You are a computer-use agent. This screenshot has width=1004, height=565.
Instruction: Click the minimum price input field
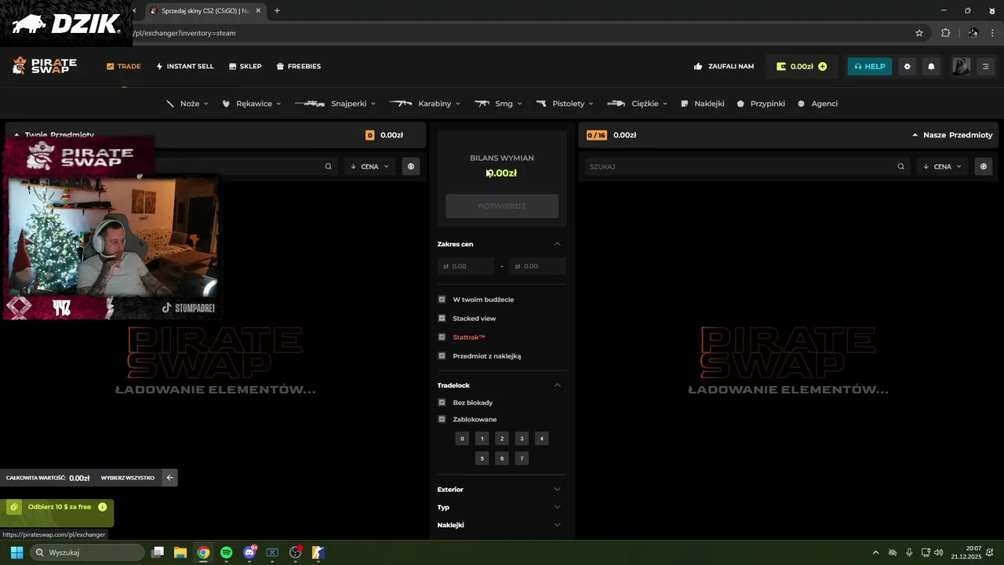pos(466,266)
